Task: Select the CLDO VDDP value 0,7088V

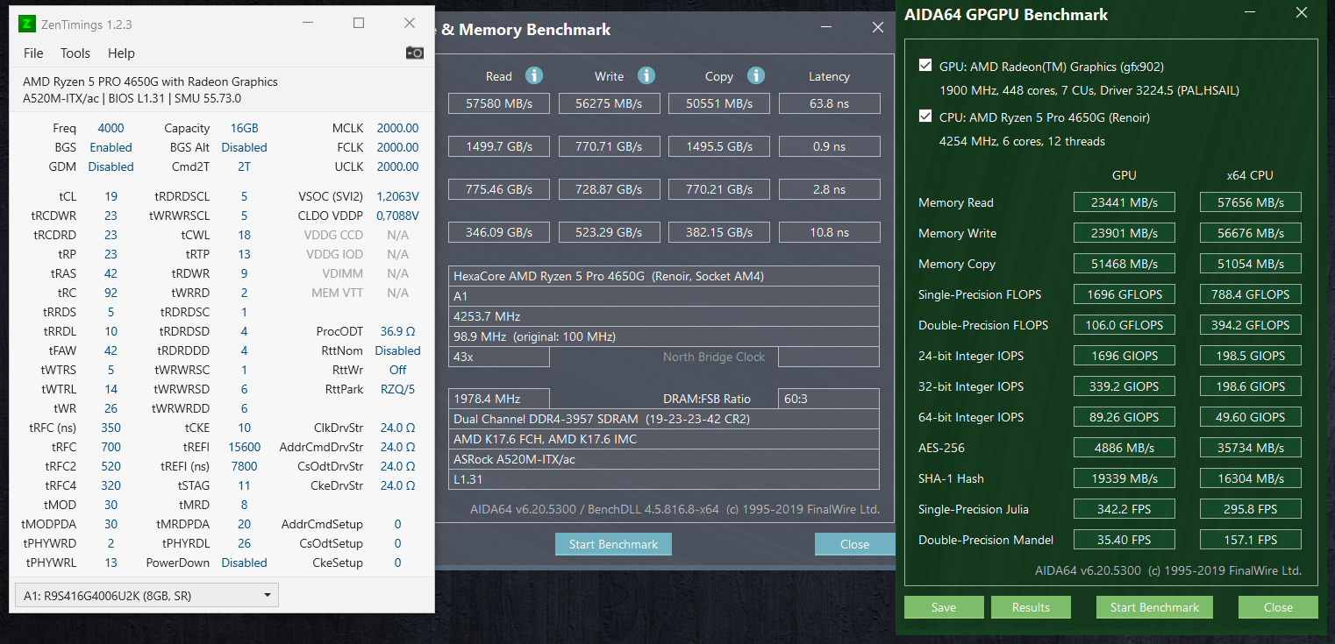Action: (x=397, y=216)
